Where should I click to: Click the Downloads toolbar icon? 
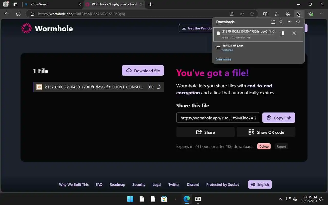299,14
